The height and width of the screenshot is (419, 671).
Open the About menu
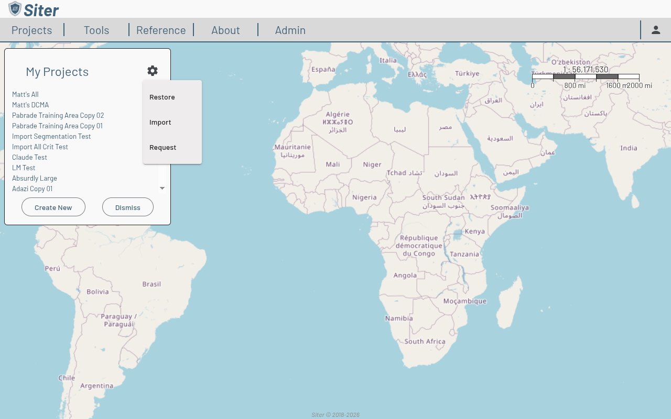[x=225, y=30]
